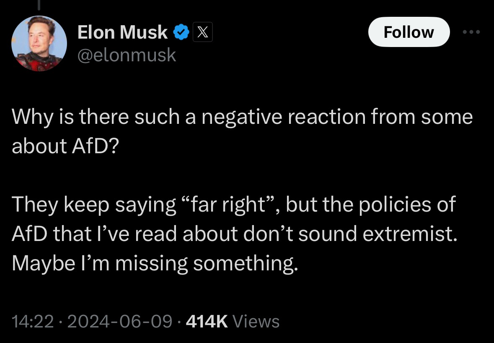Image resolution: width=494 pixels, height=343 pixels.
Task: Click the word Views beside 414K
Action: (256, 322)
